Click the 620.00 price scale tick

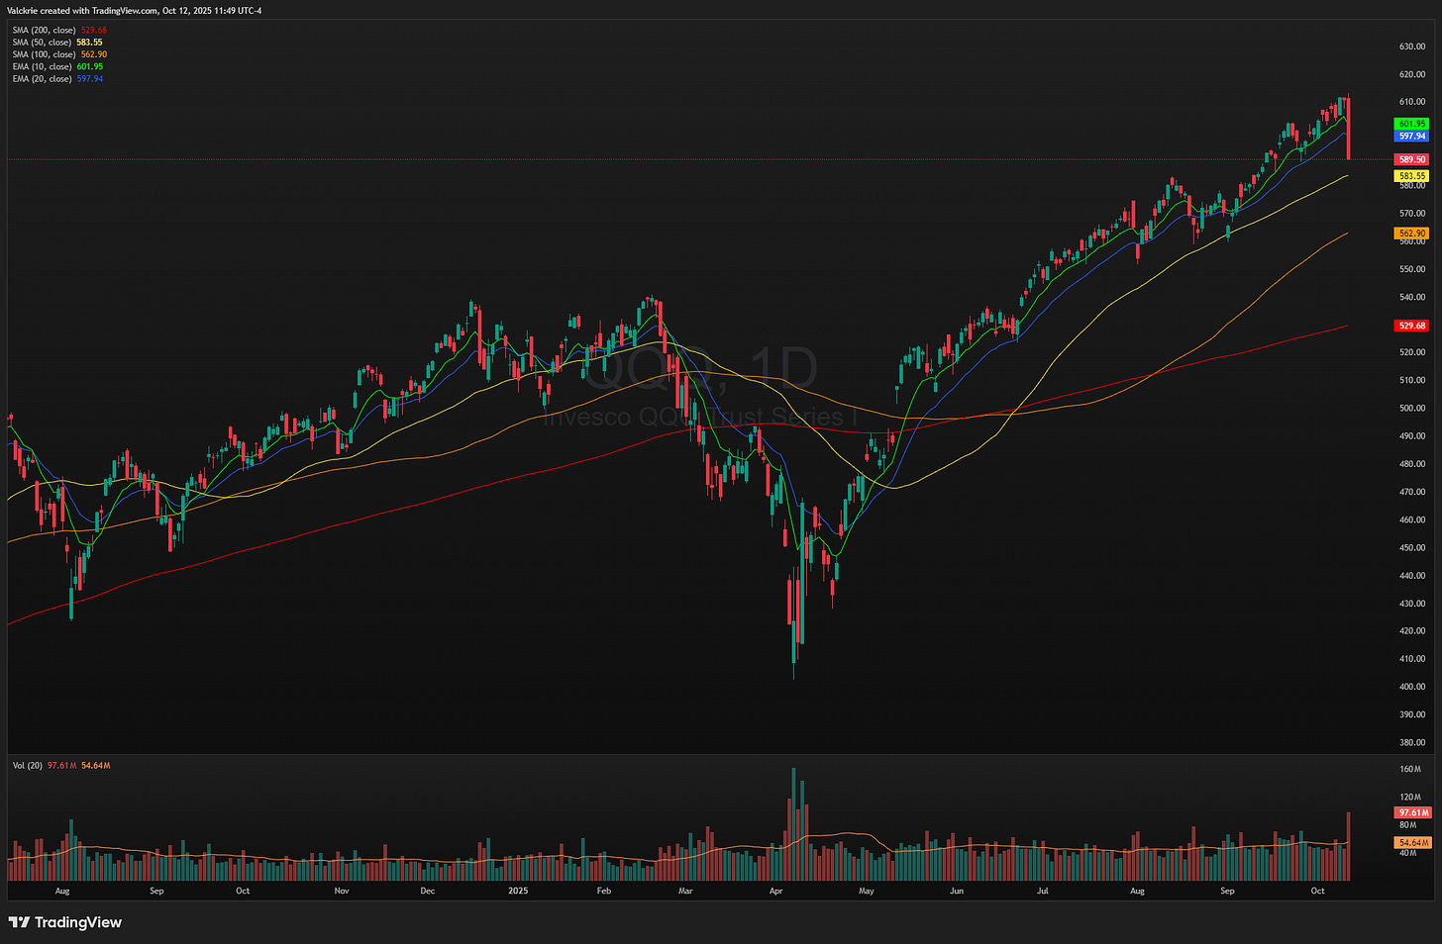(x=1412, y=74)
